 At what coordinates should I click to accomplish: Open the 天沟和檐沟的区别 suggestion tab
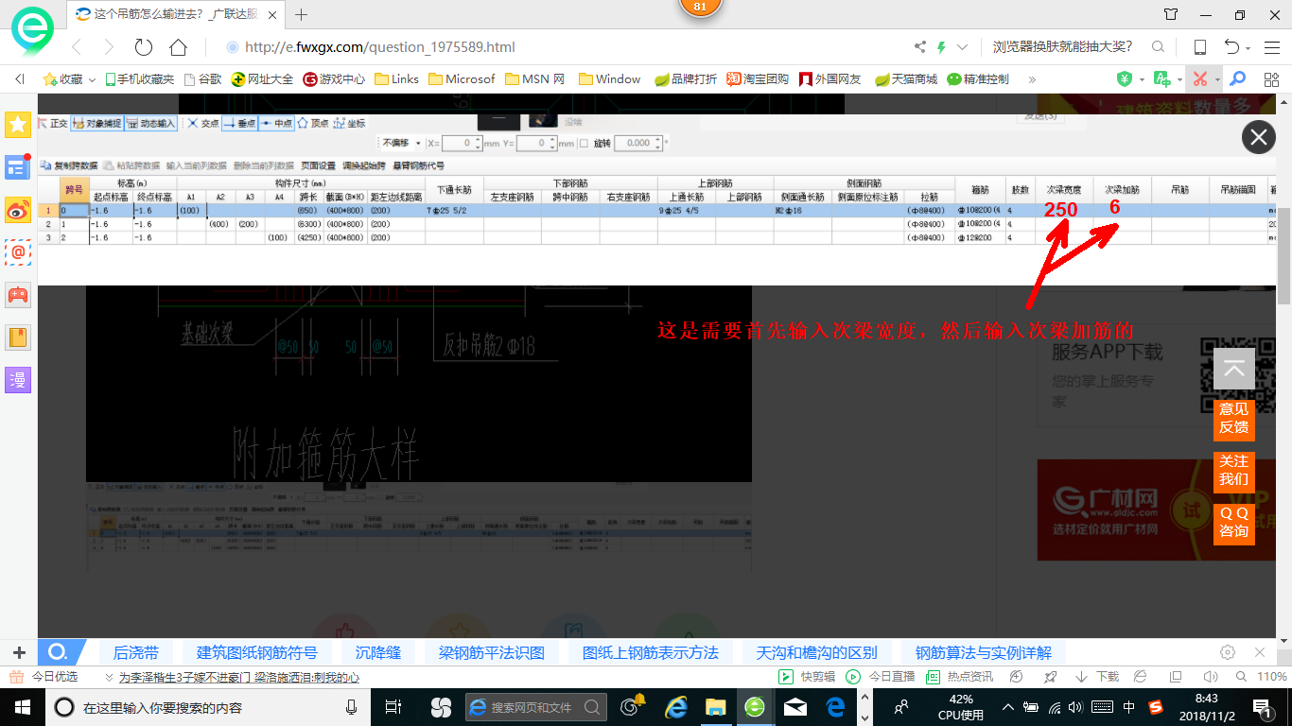click(x=816, y=652)
